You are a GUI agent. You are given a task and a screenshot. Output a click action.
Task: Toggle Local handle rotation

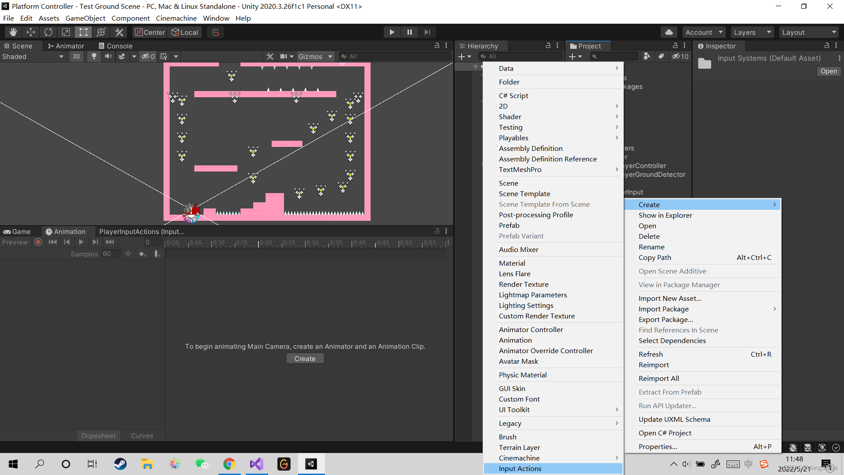[x=185, y=32]
